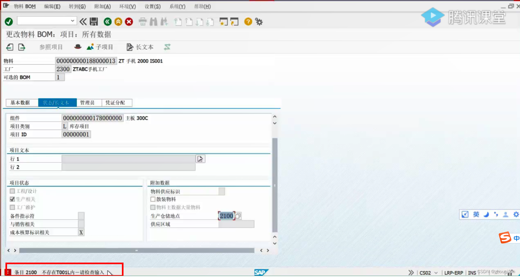Viewport: 520px width, 277px height.
Task: Click the 子项目 button
Action: pos(100,47)
